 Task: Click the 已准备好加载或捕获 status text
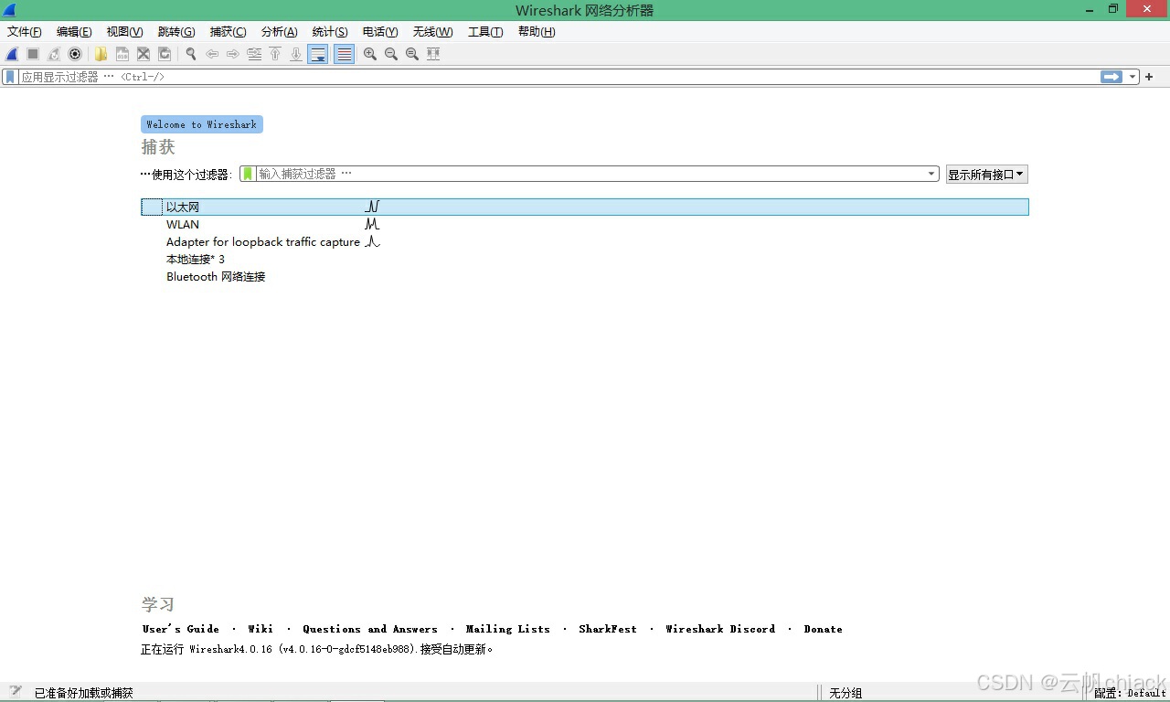point(84,693)
